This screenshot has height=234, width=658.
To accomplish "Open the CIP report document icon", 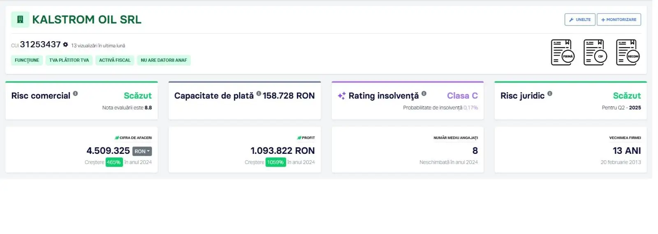I will pyautogui.click(x=595, y=53).
